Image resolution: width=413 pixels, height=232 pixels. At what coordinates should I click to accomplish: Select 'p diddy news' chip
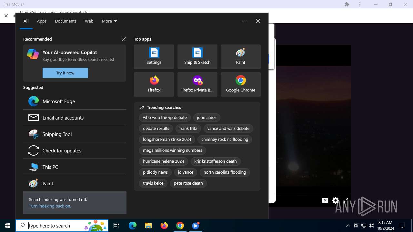155,172
